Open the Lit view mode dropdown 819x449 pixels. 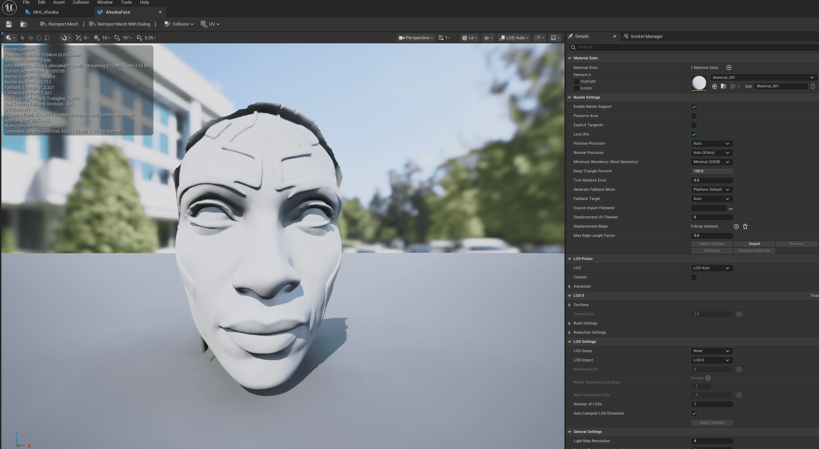click(469, 38)
